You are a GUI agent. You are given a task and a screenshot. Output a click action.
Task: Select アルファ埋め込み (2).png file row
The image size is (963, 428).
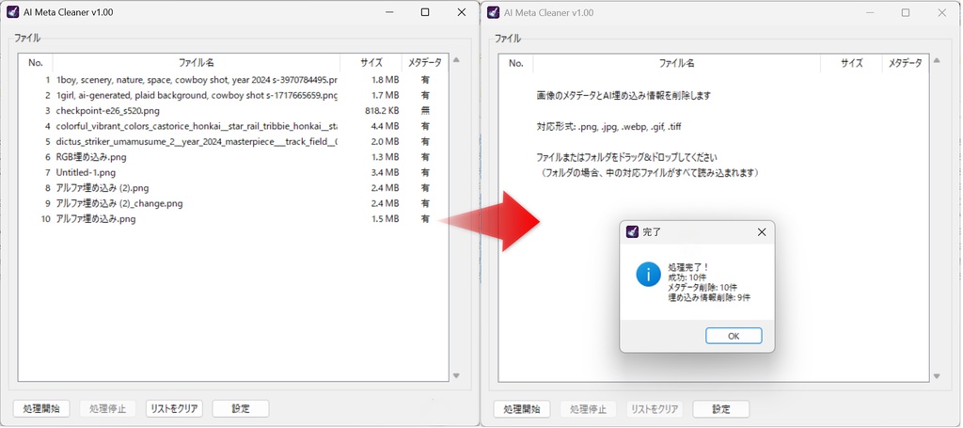[234, 187]
